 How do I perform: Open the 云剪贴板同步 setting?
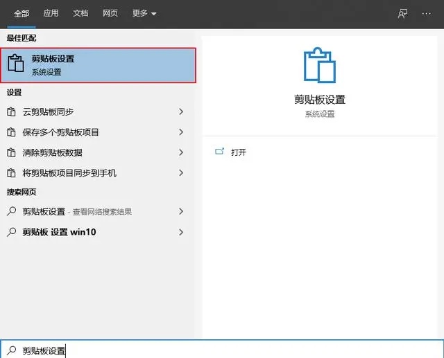coord(97,112)
